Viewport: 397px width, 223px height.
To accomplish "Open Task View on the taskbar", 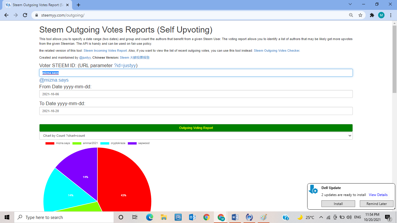I will [x=135, y=217].
